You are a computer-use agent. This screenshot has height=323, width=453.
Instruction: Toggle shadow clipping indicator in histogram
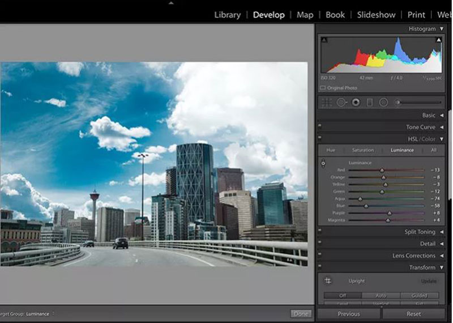324,40
